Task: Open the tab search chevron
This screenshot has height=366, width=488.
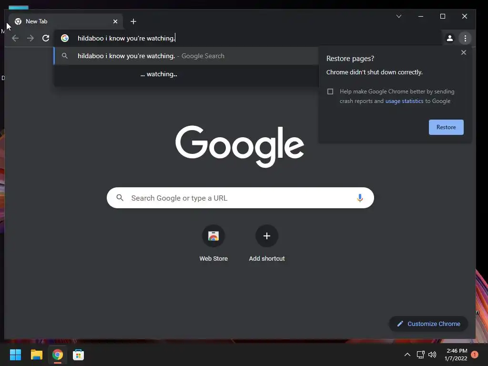Action: click(x=399, y=16)
